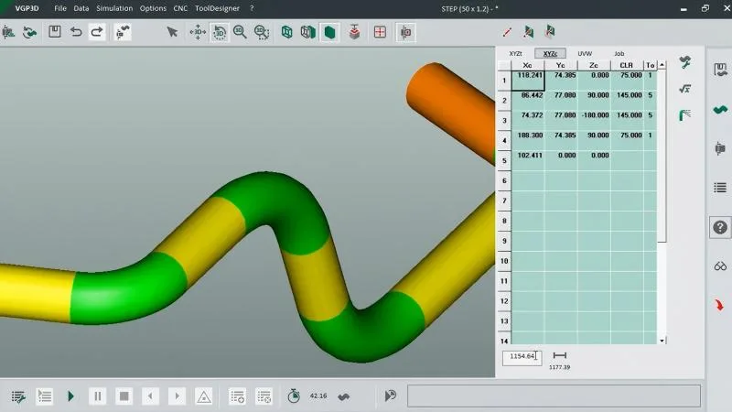Click the green bend angle icon
This screenshot has height=412, width=732.
pos(684,115)
